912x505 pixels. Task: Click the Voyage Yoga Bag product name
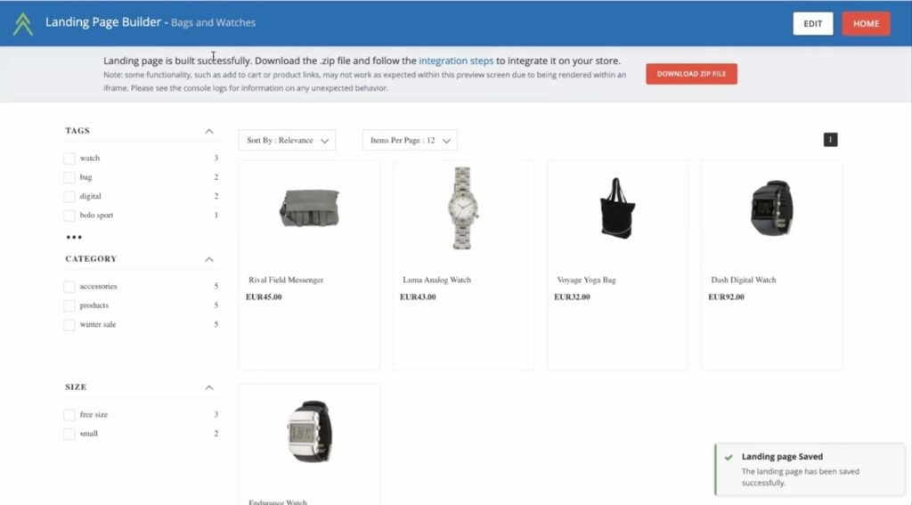click(x=586, y=280)
